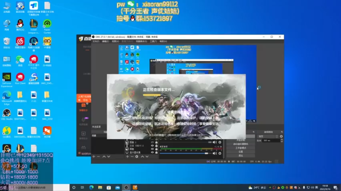Move the selected source down

(147, 157)
